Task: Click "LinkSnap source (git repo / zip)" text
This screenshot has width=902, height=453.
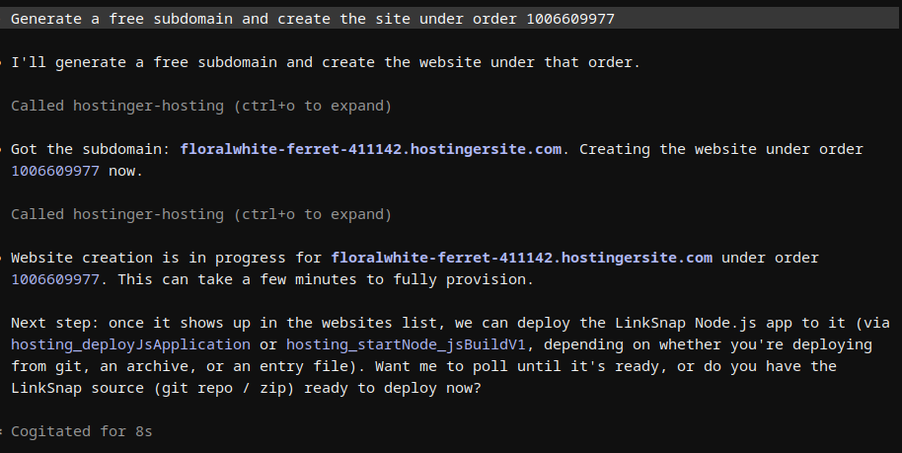Action: coord(152,388)
